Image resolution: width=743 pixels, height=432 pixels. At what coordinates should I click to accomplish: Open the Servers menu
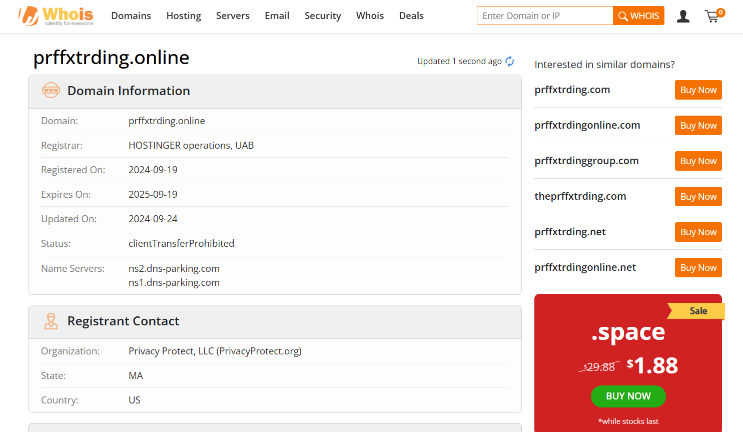233,16
